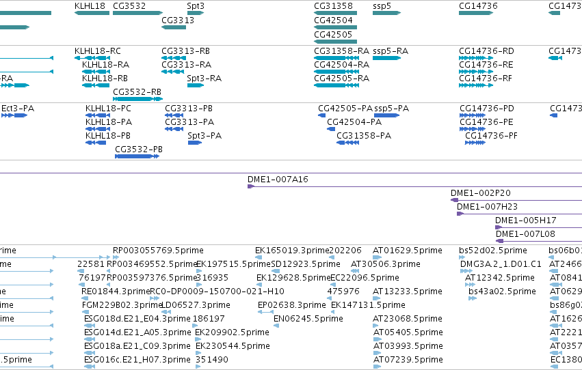Select the CG3532 gene arrow
582x370 pixels.
[137, 13]
